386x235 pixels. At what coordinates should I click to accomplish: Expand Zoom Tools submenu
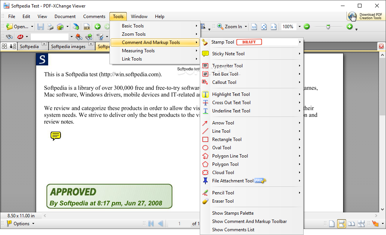pos(155,34)
